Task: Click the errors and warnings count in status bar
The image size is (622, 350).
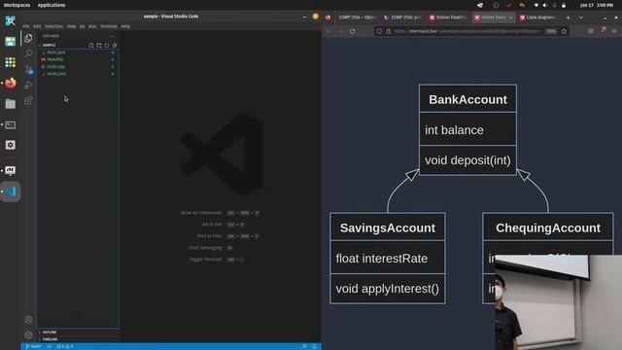Action: point(65,346)
